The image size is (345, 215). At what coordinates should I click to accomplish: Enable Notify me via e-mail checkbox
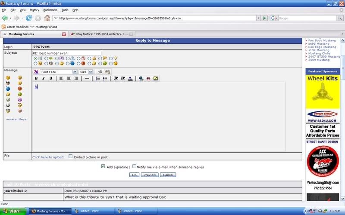(134, 166)
